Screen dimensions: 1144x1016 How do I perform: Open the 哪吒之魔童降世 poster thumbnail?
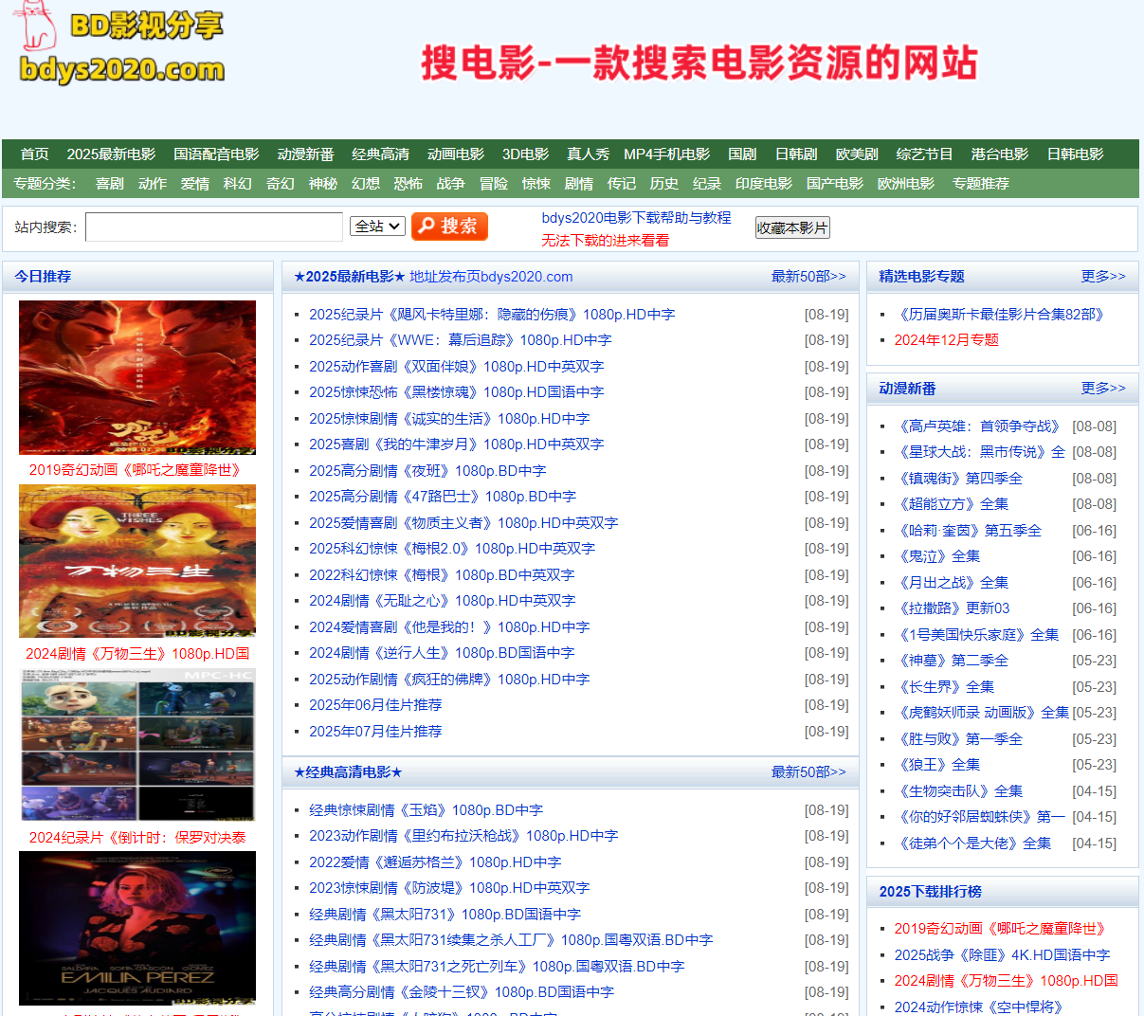(137, 377)
